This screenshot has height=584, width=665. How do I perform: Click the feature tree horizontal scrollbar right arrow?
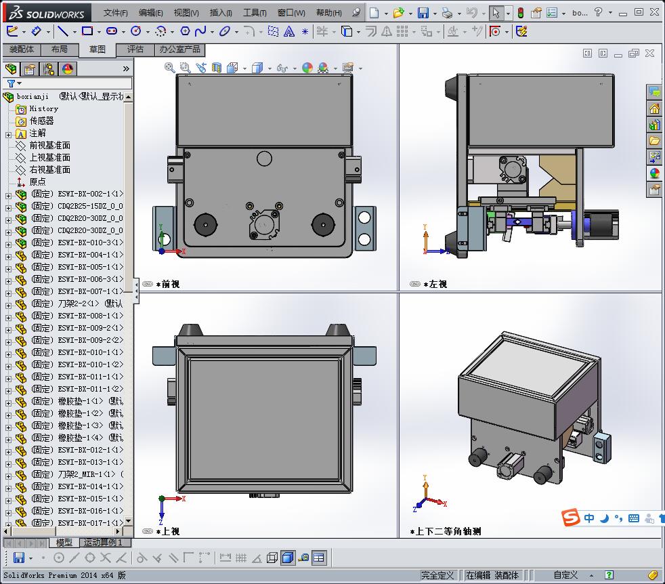119,531
